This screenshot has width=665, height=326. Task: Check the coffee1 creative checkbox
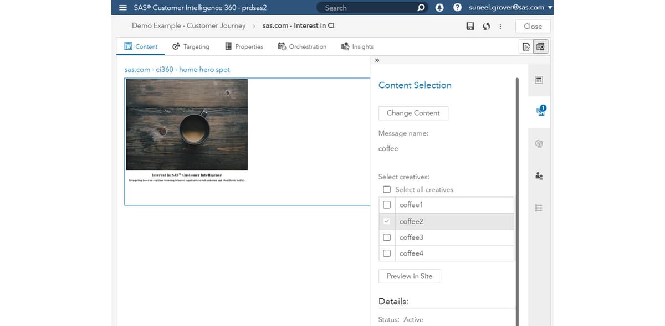(387, 205)
